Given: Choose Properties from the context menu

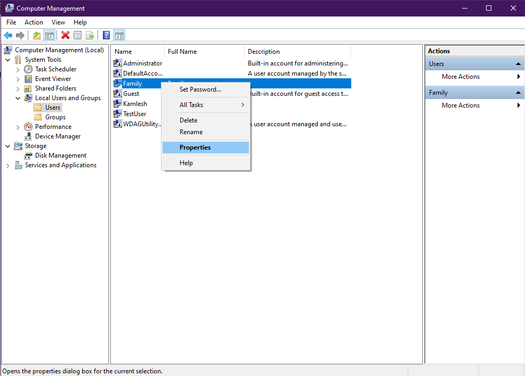Looking at the screenshot, I should [x=195, y=148].
